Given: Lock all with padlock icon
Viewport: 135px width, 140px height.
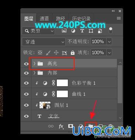Looking at the screenshot, I should coord(73,53).
